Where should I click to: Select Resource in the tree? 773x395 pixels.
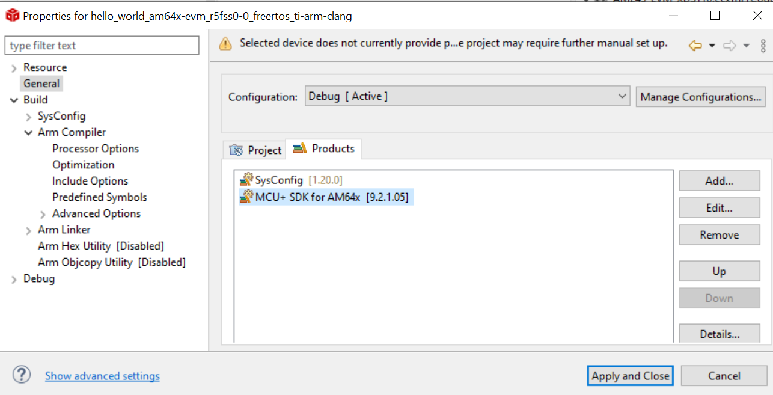pos(45,67)
